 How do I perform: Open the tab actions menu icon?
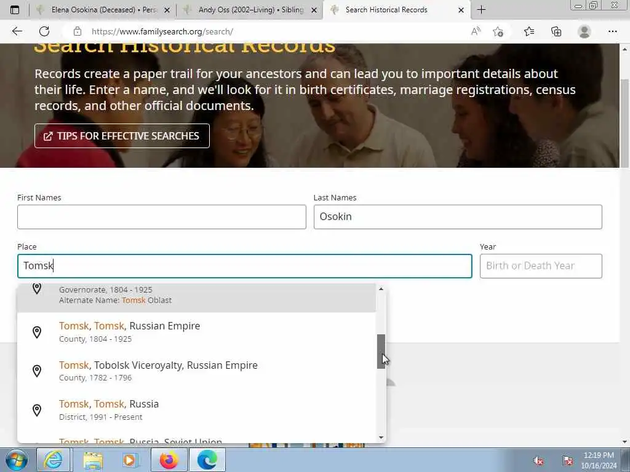15,10
